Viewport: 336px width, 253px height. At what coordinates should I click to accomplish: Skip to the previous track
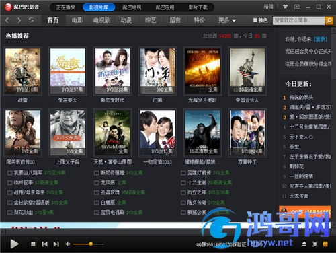(x=44, y=244)
